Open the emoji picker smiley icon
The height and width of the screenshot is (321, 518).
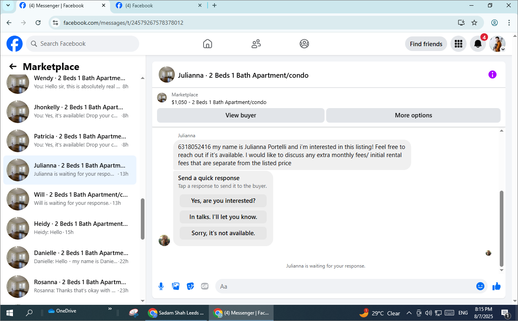tap(480, 286)
